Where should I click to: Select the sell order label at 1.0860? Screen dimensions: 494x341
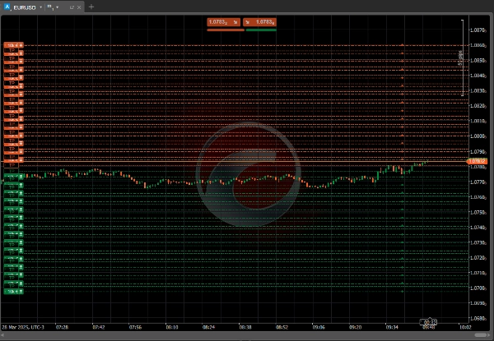(x=13, y=45)
